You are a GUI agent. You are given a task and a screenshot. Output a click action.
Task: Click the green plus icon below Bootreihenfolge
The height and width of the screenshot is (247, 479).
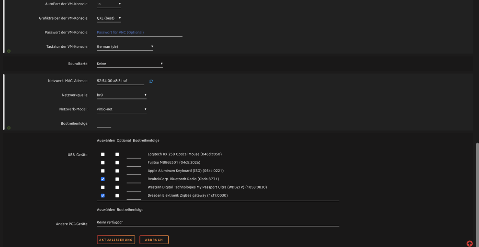(9, 128)
